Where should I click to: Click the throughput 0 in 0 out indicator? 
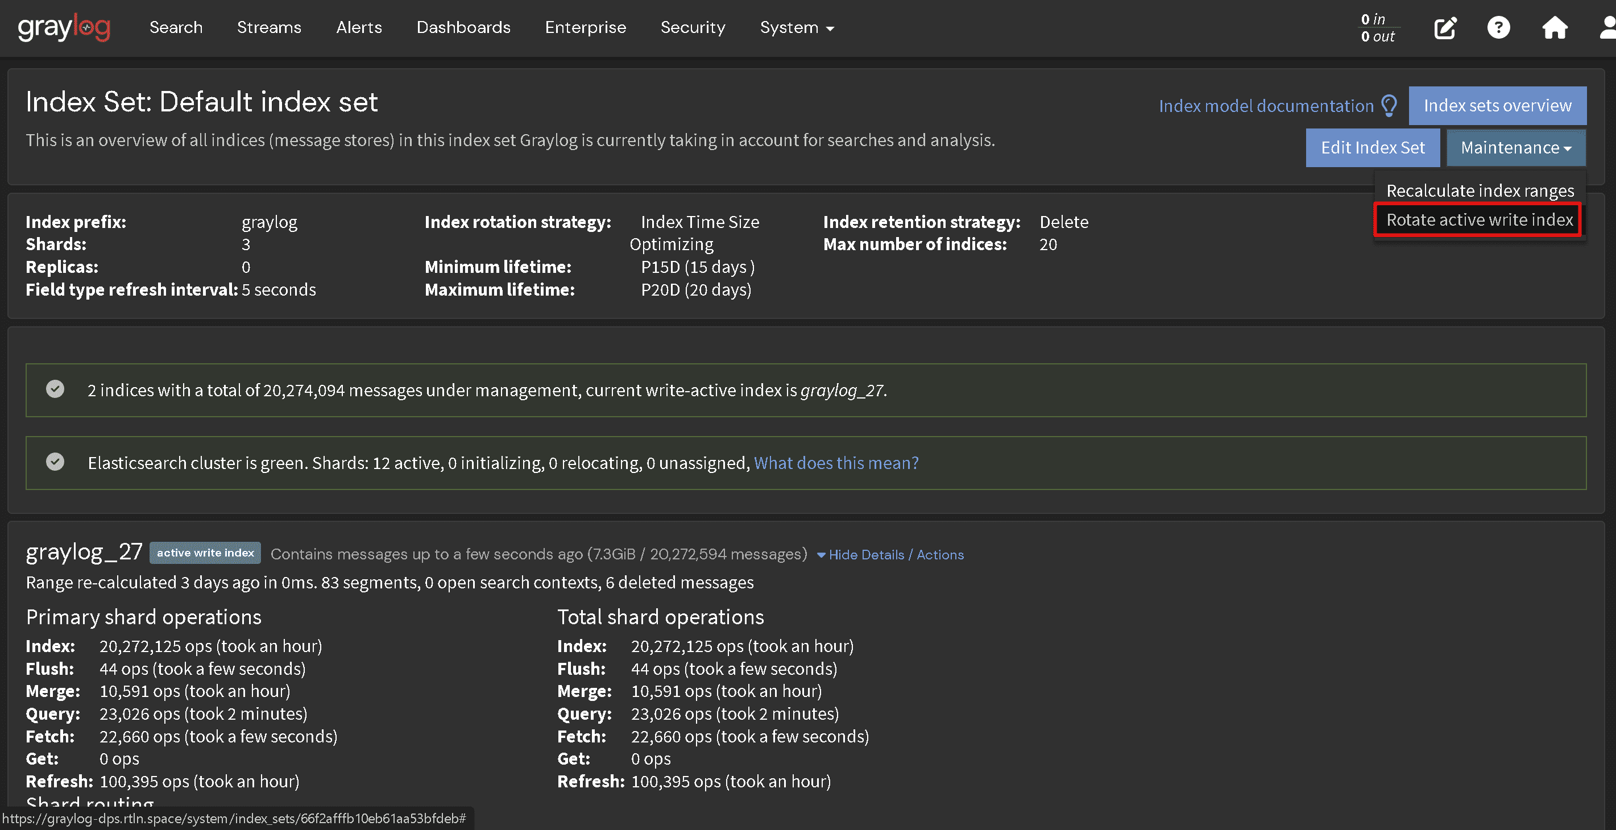(1378, 28)
